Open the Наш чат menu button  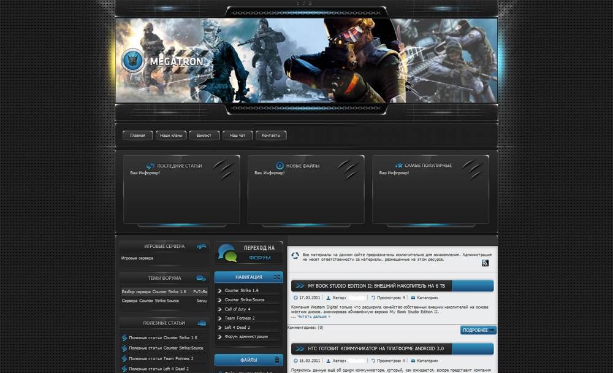(x=237, y=136)
